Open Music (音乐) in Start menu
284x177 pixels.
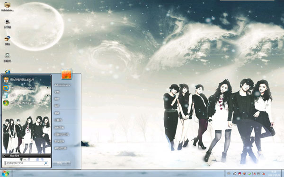[57, 106]
